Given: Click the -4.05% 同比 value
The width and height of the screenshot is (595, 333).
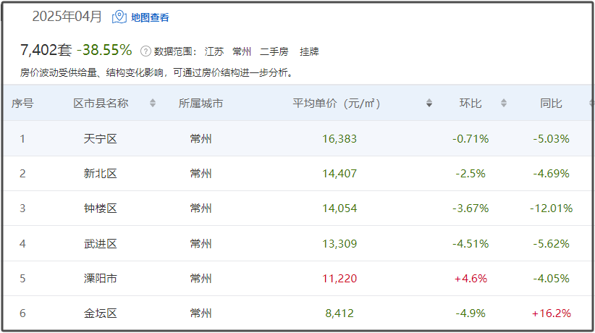Looking at the screenshot, I should coord(551,279).
